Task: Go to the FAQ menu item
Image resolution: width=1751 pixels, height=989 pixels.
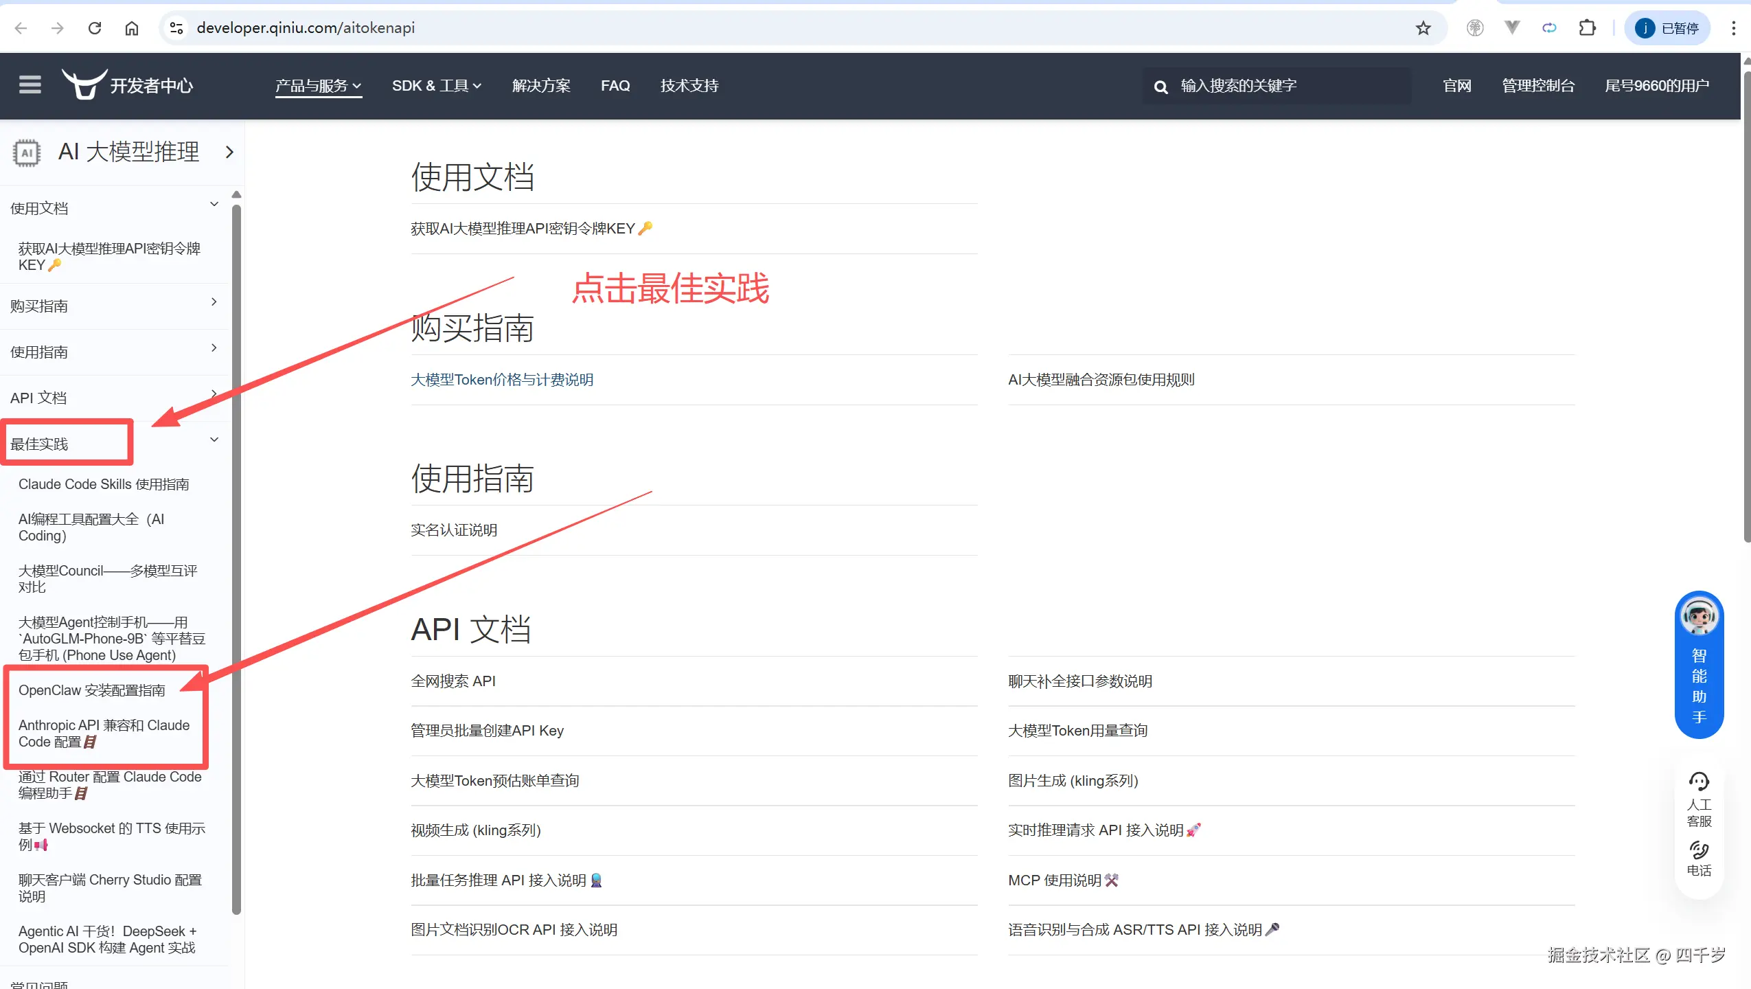Action: [x=615, y=86]
